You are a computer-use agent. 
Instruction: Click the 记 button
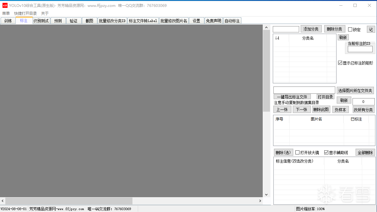point(371,29)
